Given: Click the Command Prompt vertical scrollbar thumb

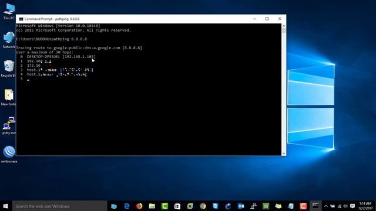Looking at the screenshot, I should click(284, 30).
